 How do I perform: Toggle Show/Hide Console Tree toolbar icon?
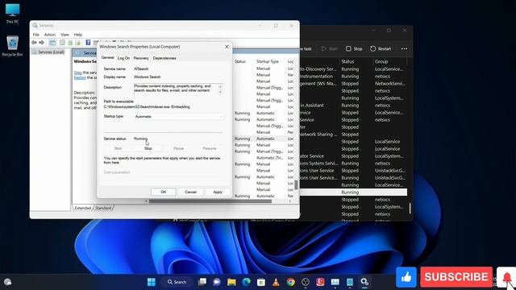pos(52,43)
